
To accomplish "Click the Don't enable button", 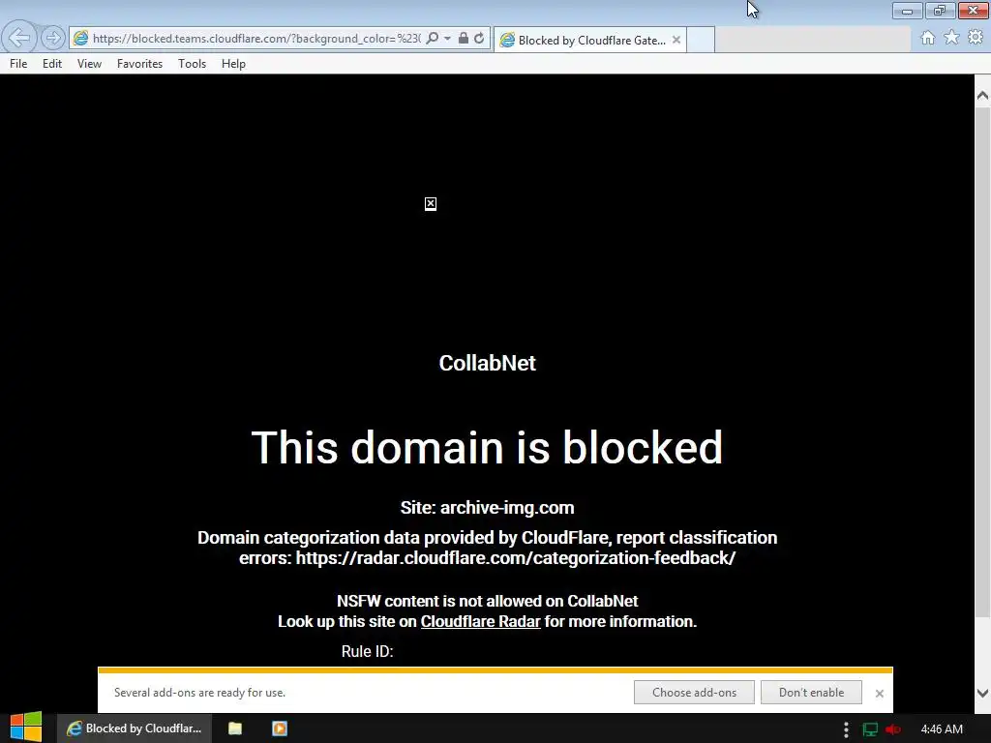I will pyautogui.click(x=812, y=693).
